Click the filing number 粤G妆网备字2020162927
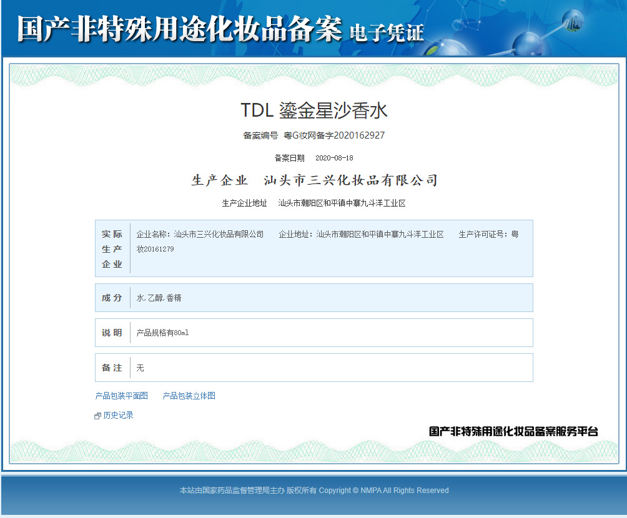This screenshot has height=518, width=627. [x=335, y=135]
